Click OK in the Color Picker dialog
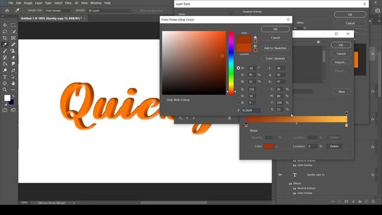382x215 pixels. (x=275, y=29)
